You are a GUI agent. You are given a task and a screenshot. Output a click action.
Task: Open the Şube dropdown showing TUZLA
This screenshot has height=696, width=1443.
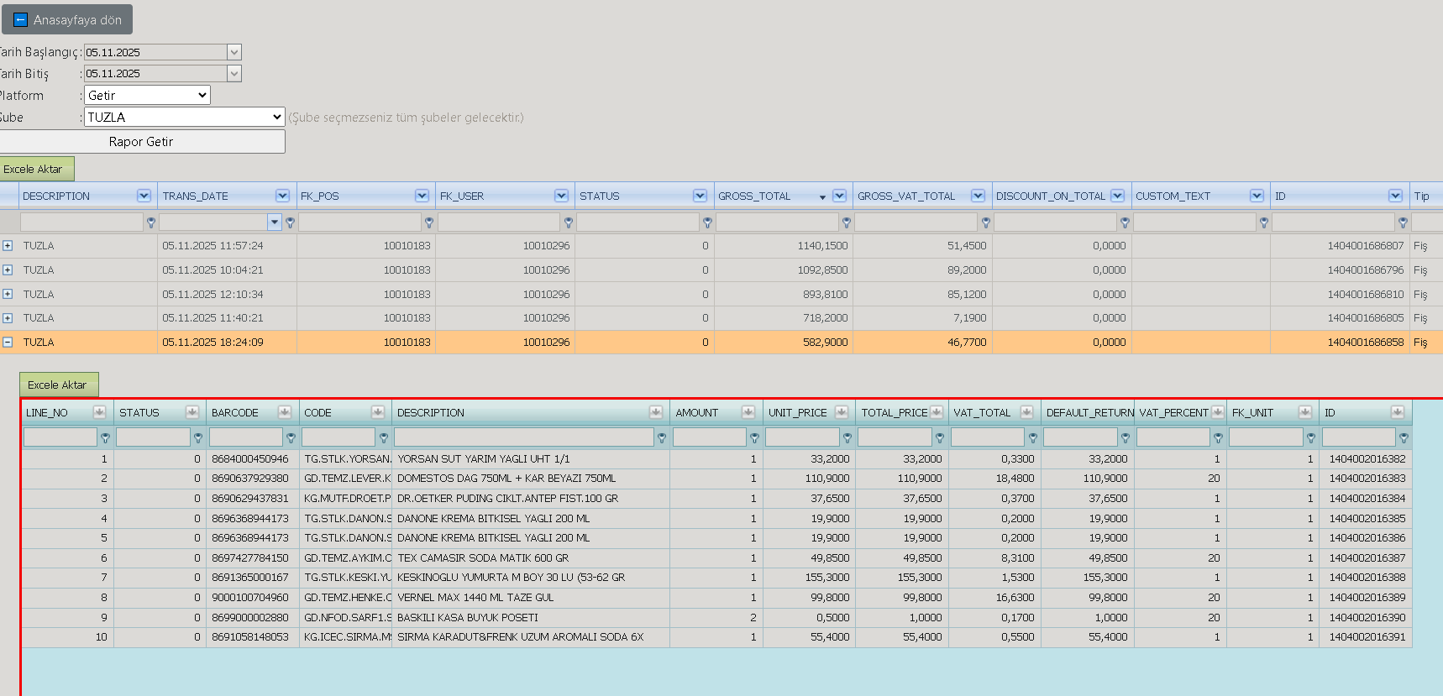pyautogui.click(x=185, y=118)
